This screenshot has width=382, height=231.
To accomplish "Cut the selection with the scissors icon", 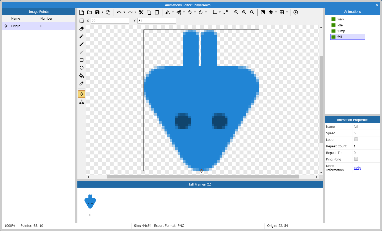I will coord(141,12).
